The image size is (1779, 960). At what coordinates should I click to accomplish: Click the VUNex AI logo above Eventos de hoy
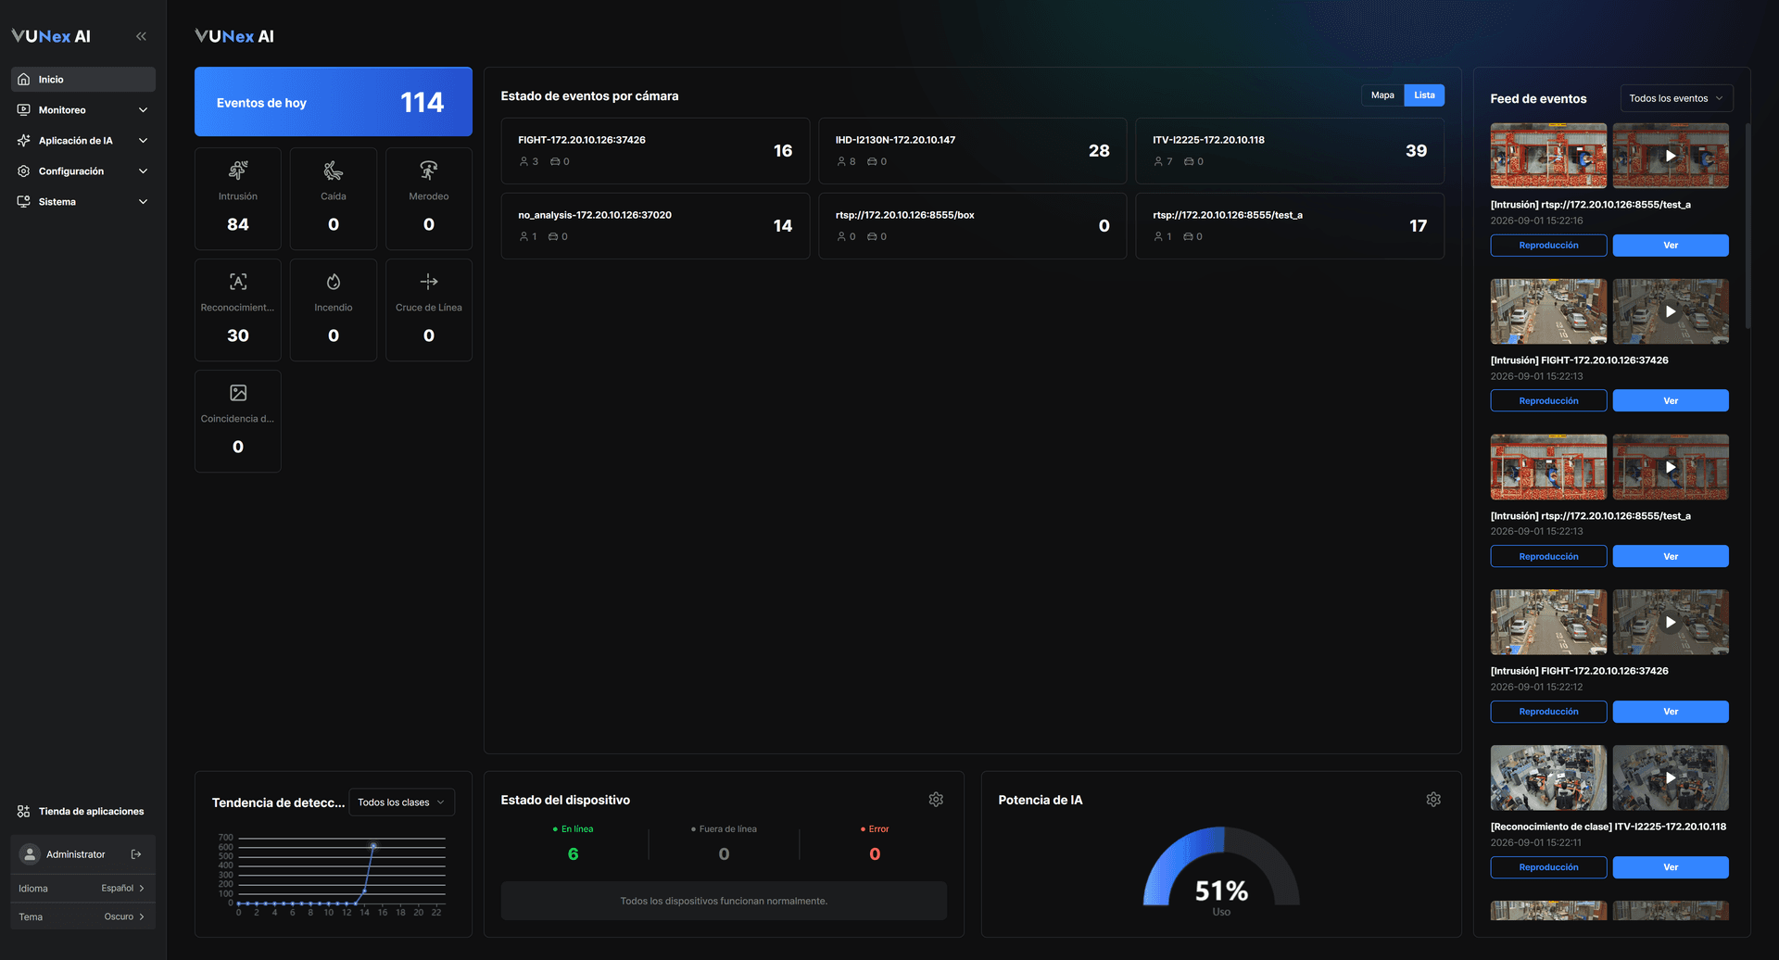point(234,36)
